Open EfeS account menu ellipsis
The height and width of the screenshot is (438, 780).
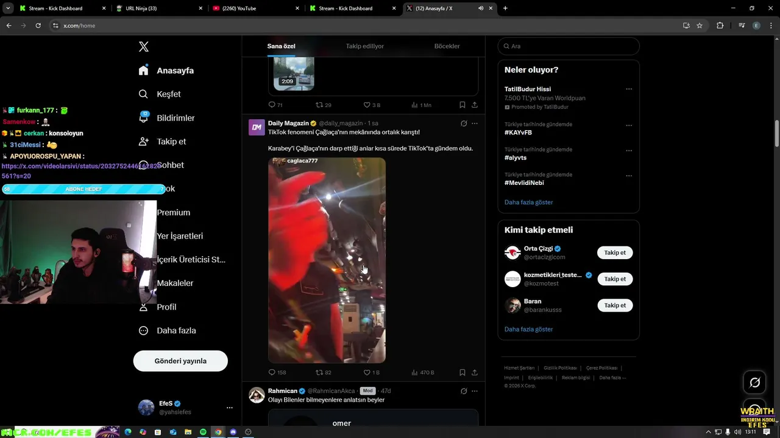pos(230,408)
